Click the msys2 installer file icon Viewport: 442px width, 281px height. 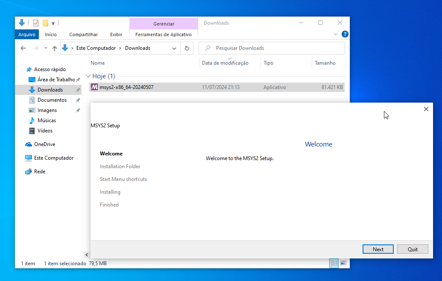point(94,87)
